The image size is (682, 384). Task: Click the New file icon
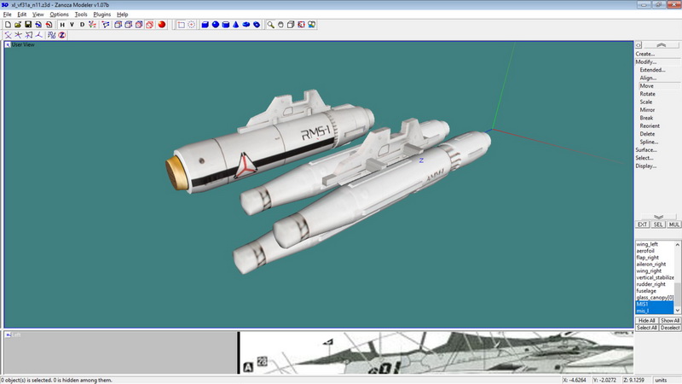coord(8,25)
